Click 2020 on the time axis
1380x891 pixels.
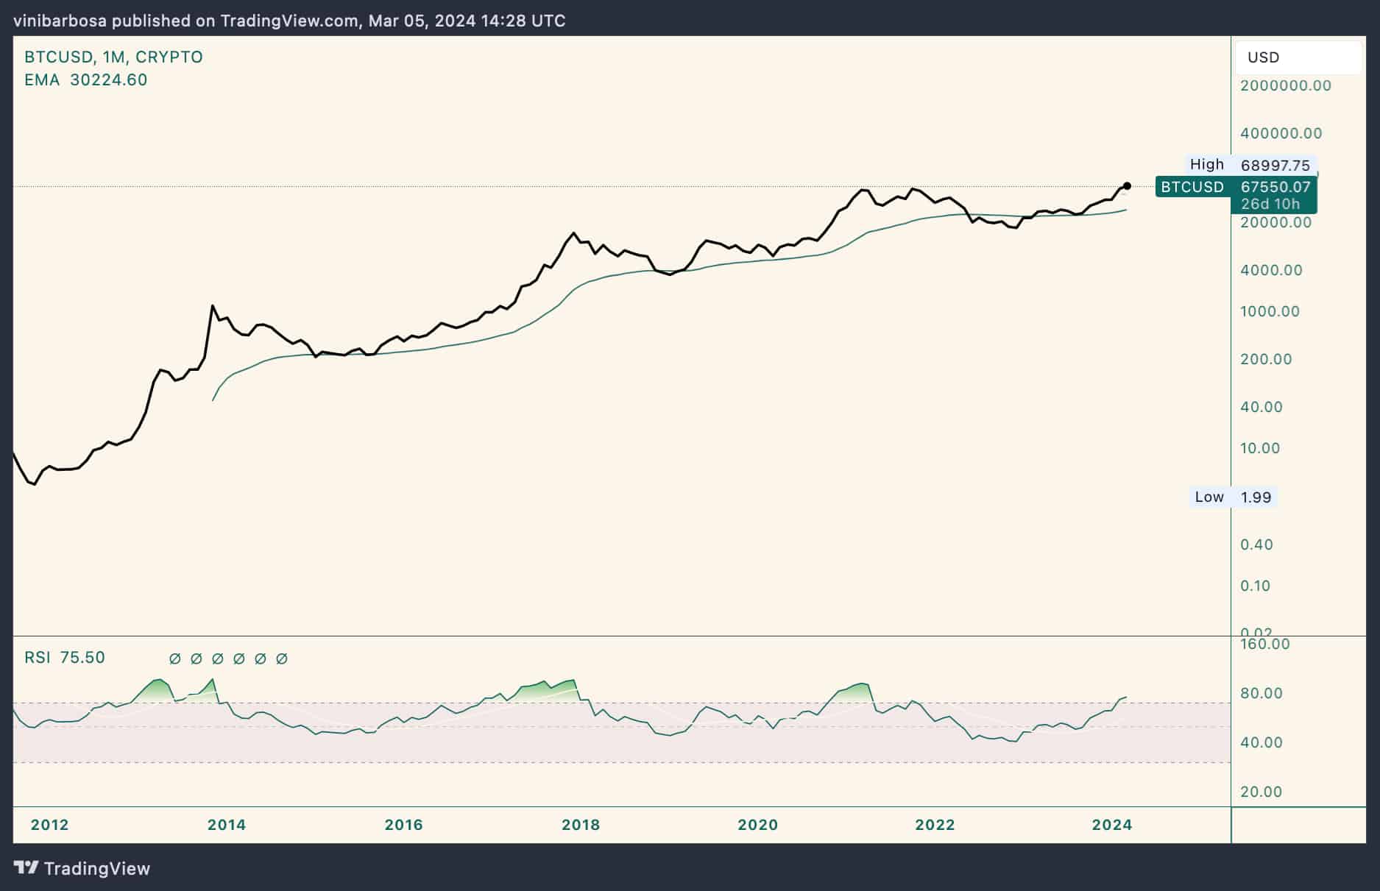coord(757,825)
